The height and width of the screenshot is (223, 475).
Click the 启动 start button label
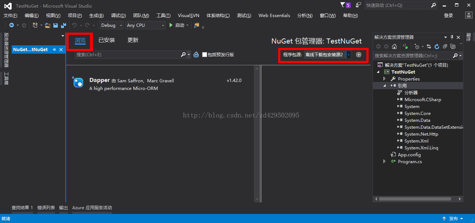point(180,25)
